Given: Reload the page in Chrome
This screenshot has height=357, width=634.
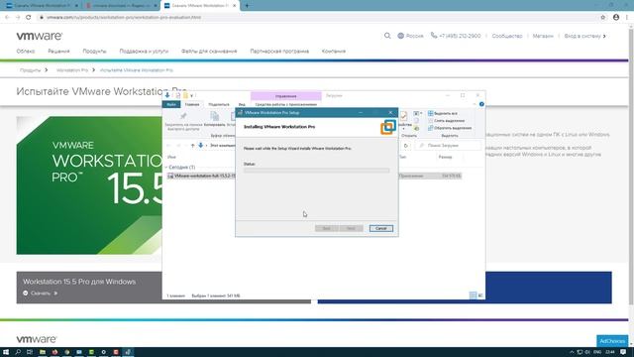Looking at the screenshot, I should coord(29,18).
